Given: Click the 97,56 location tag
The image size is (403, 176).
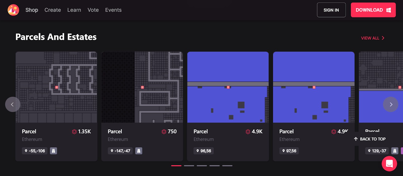Looking at the screenshot, I should pos(289,151).
